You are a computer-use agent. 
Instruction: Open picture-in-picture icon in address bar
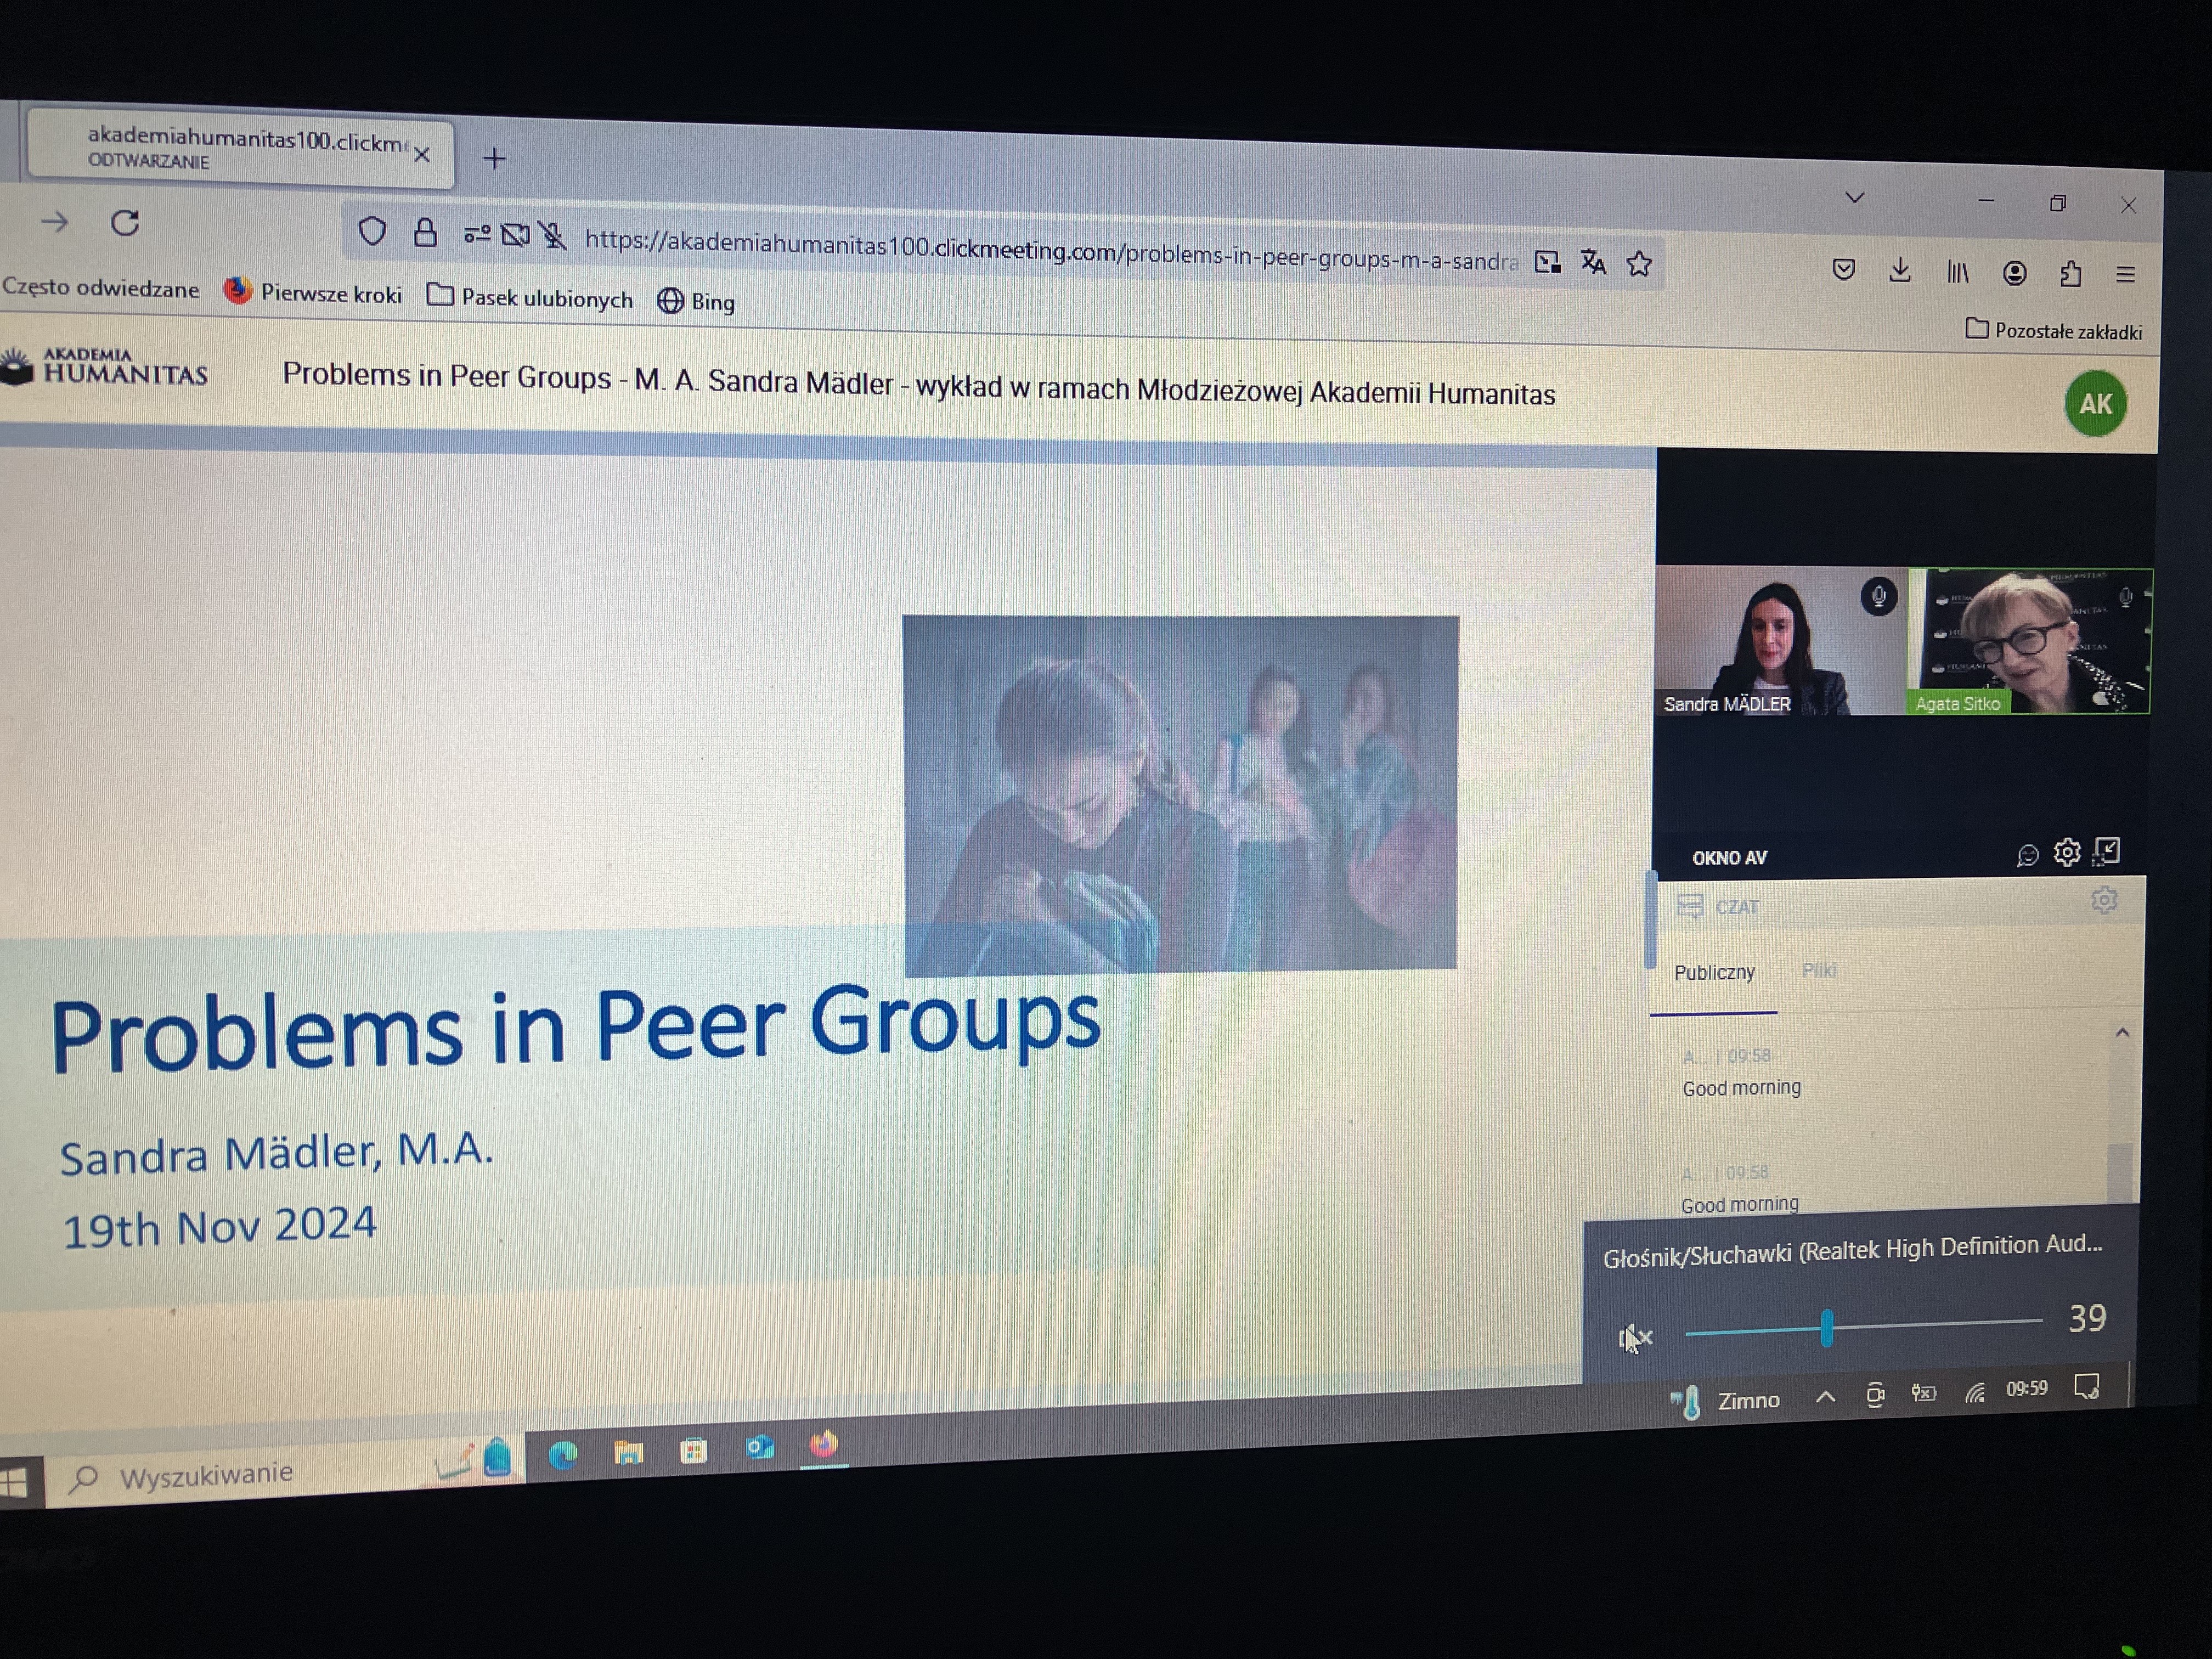pos(1547,262)
